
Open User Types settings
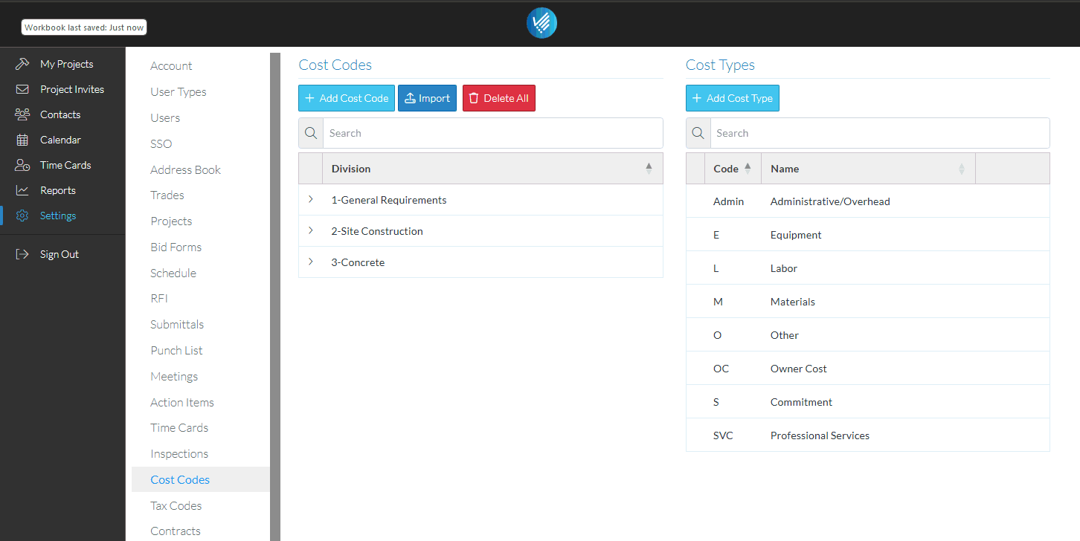(179, 92)
